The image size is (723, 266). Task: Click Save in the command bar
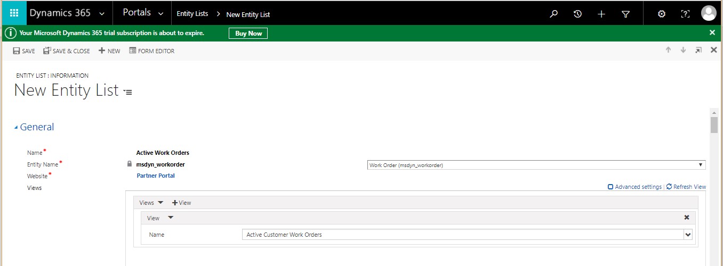click(x=24, y=51)
